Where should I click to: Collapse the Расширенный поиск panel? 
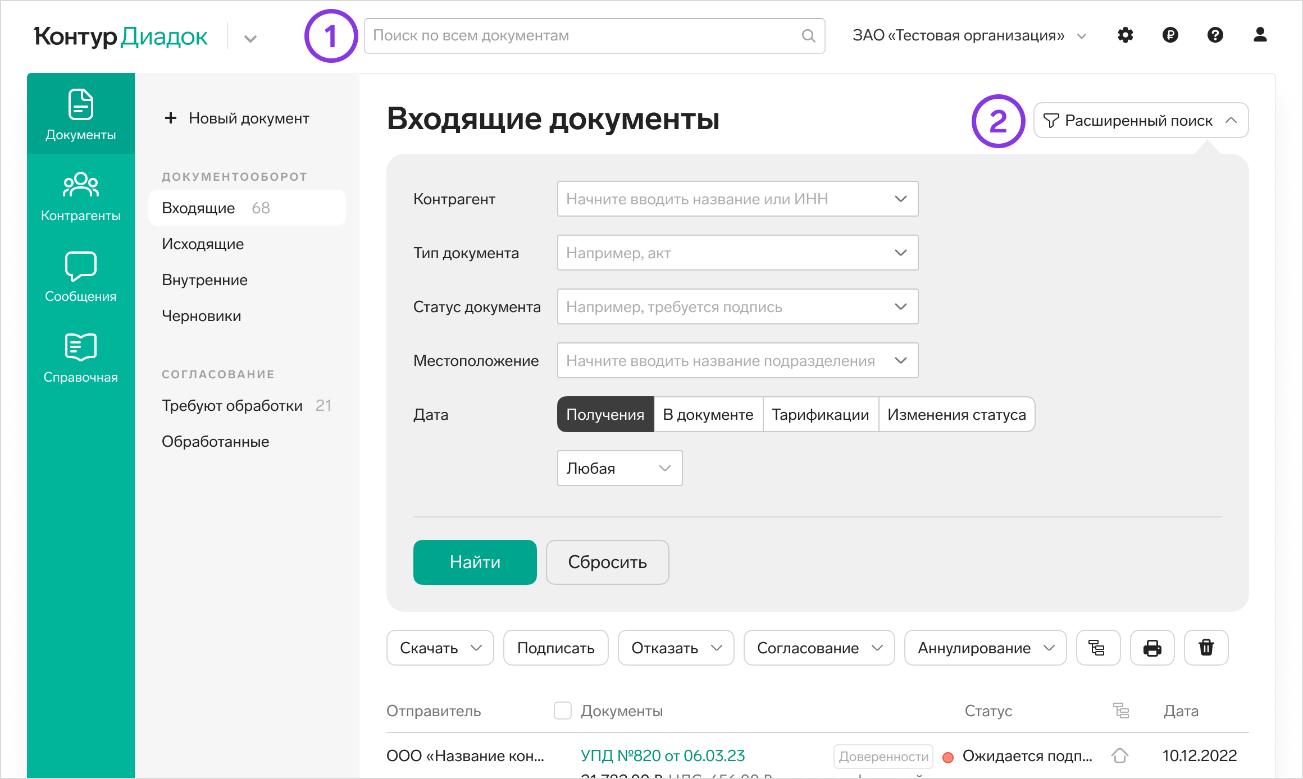point(1141,120)
